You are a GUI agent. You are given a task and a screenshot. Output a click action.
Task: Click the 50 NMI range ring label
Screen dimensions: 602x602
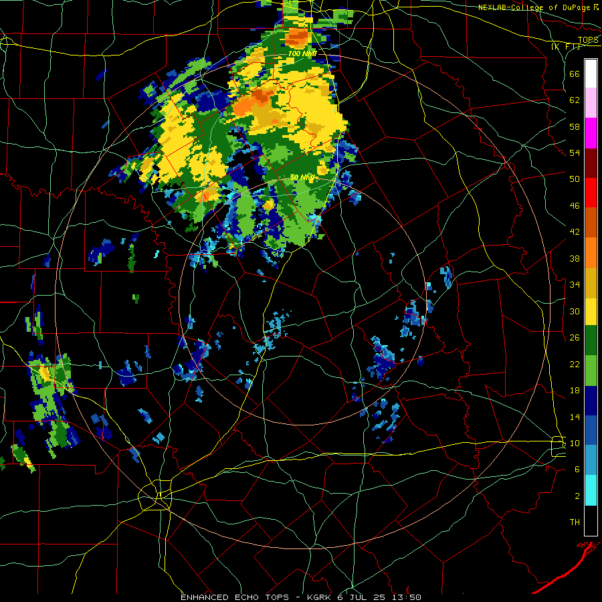click(302, 177)
